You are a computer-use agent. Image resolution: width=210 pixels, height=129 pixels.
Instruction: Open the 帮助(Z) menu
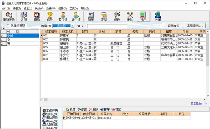pos(85,8)
